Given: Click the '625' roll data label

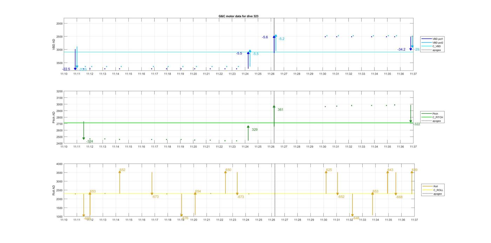Looking at the screenshot, I should pyautogui.click(x=329, y=170).
